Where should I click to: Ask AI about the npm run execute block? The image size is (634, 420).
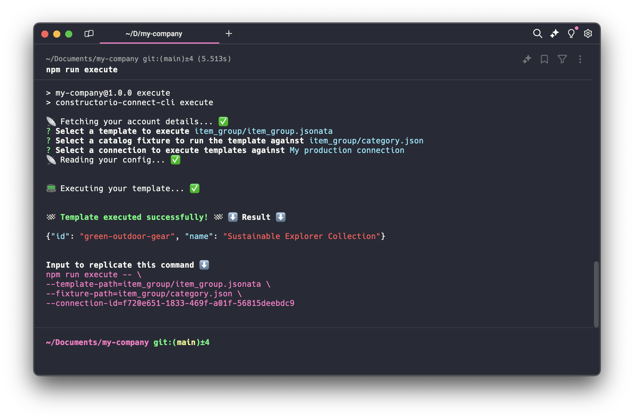tap(527, 59)
